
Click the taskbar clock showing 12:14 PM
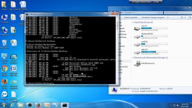pos(185,105)
